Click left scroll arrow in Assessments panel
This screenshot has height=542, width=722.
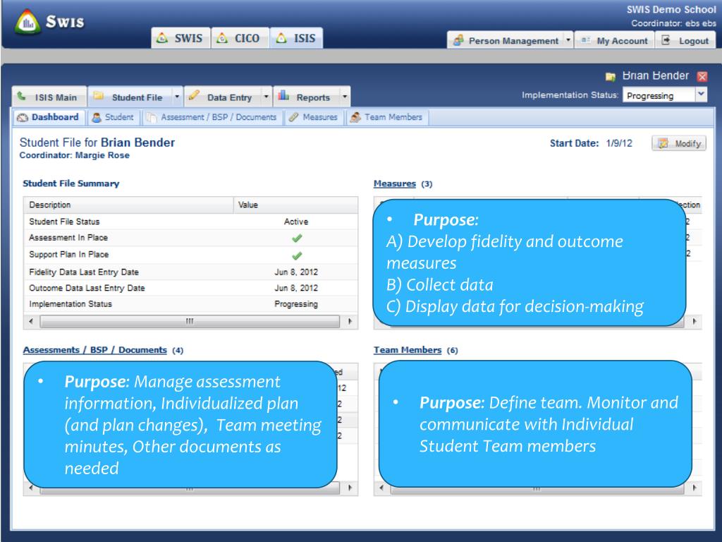tap(31, 488)
